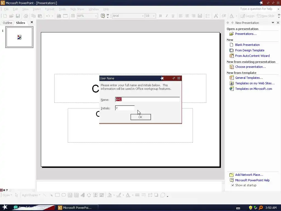This screenshot has width=281, height=211.
Task: Click the Copy toolbar icon
Action: (33, 16)
